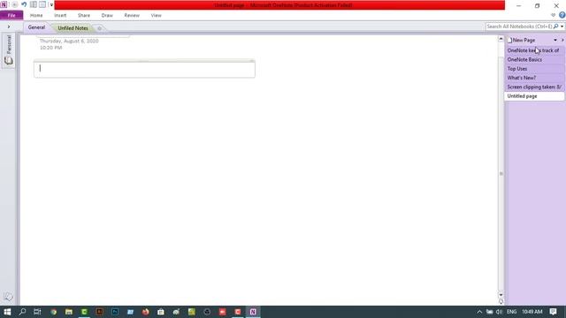Viewport: 566px width, 318px height.
Task: Open Windows taskbar search
Action: click(22, 312)
